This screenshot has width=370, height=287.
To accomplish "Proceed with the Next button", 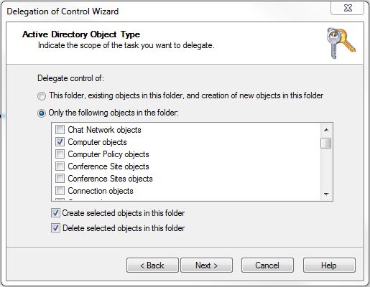I will click(206, 265).
